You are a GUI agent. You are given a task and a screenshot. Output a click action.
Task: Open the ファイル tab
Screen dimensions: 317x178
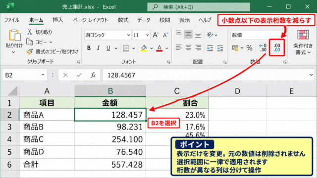(x=12, y=20)
